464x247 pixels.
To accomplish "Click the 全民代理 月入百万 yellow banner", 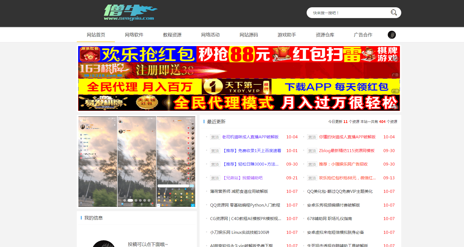I will click(x=239, y=87).
